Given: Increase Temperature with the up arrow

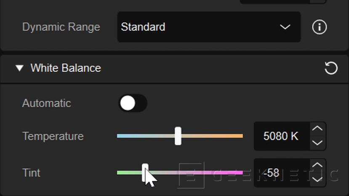Looking at the screenshot, I should click(x=318, y=129).
